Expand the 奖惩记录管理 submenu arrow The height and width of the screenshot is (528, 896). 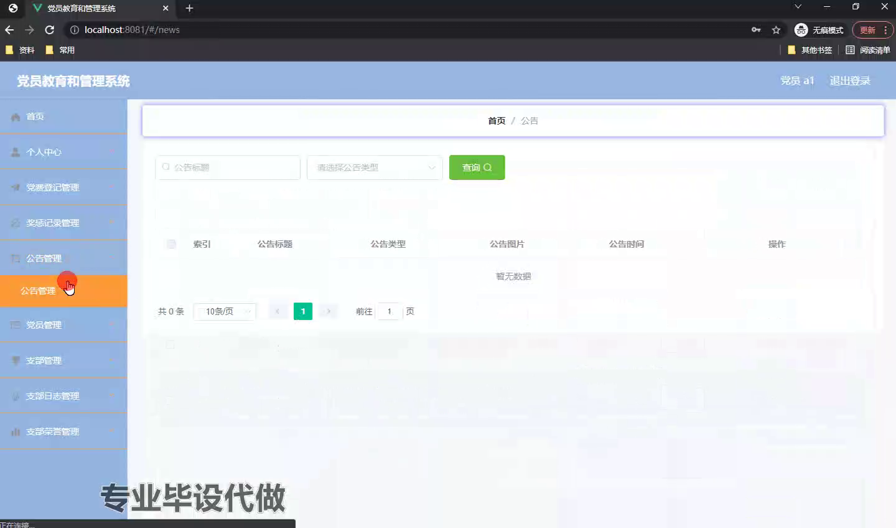(x=111, y=223)
